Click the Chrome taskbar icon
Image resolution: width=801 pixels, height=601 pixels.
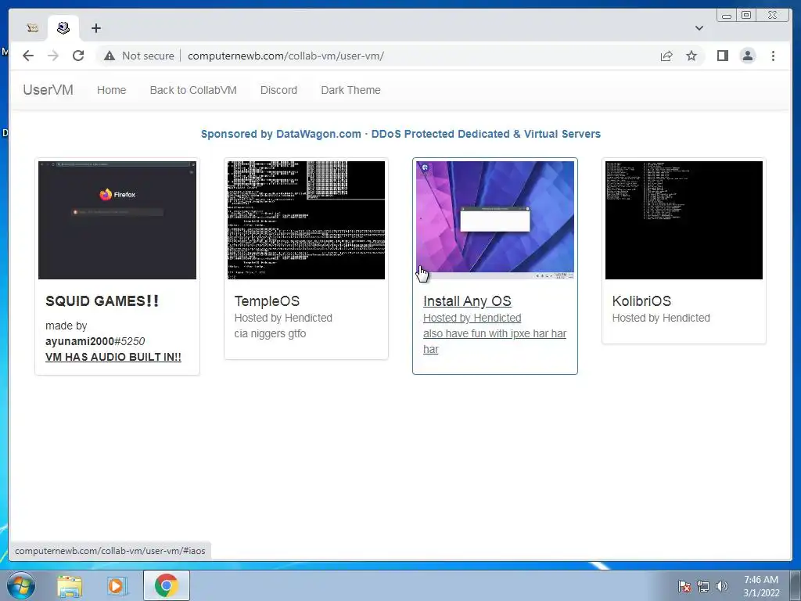coord(166,585)
